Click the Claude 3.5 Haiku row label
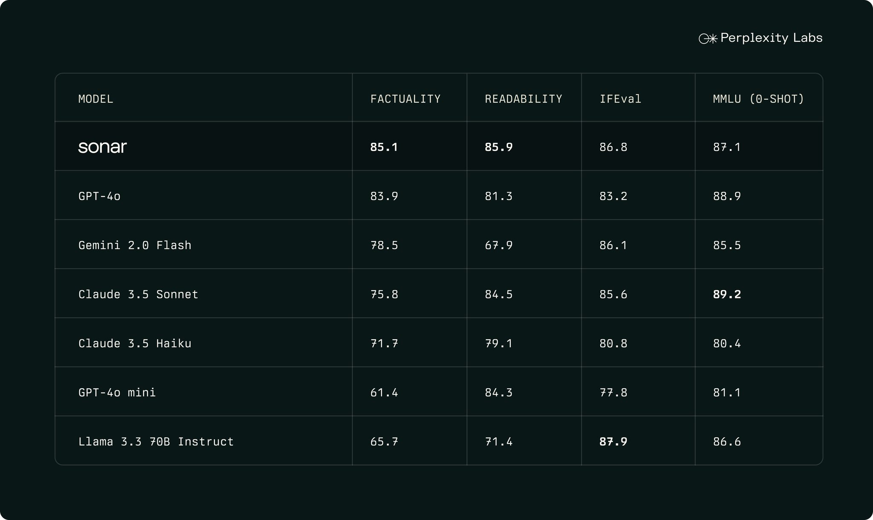 coord(135,343)
